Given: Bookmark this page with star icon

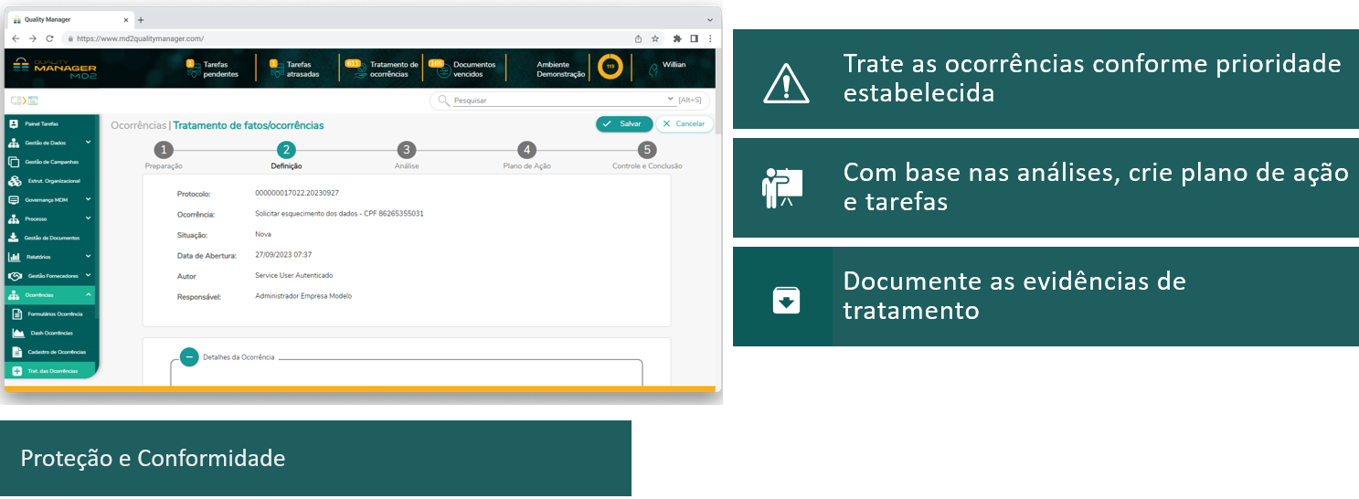Looking at the screenshot, I should pos(655,38).
